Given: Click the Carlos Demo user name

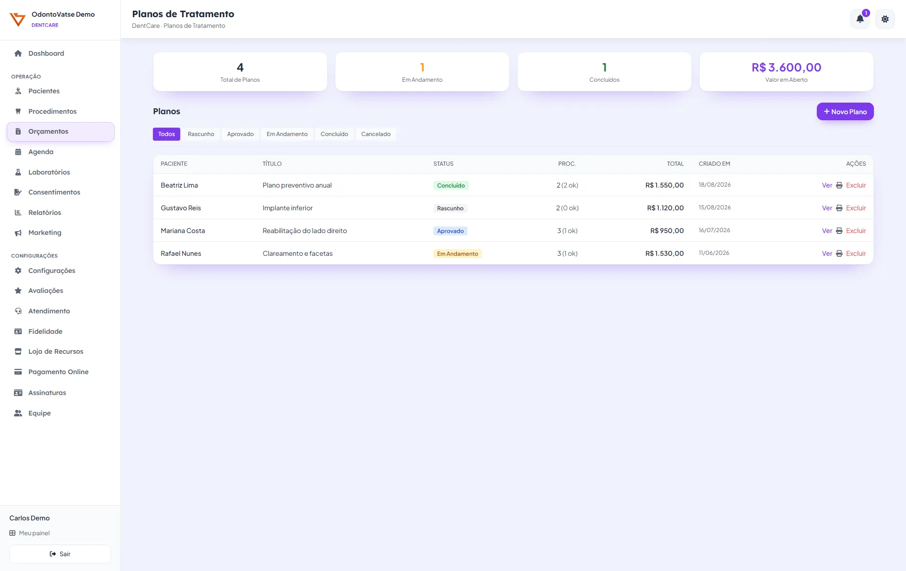Looking at the screenshot, I should point(29,518).
